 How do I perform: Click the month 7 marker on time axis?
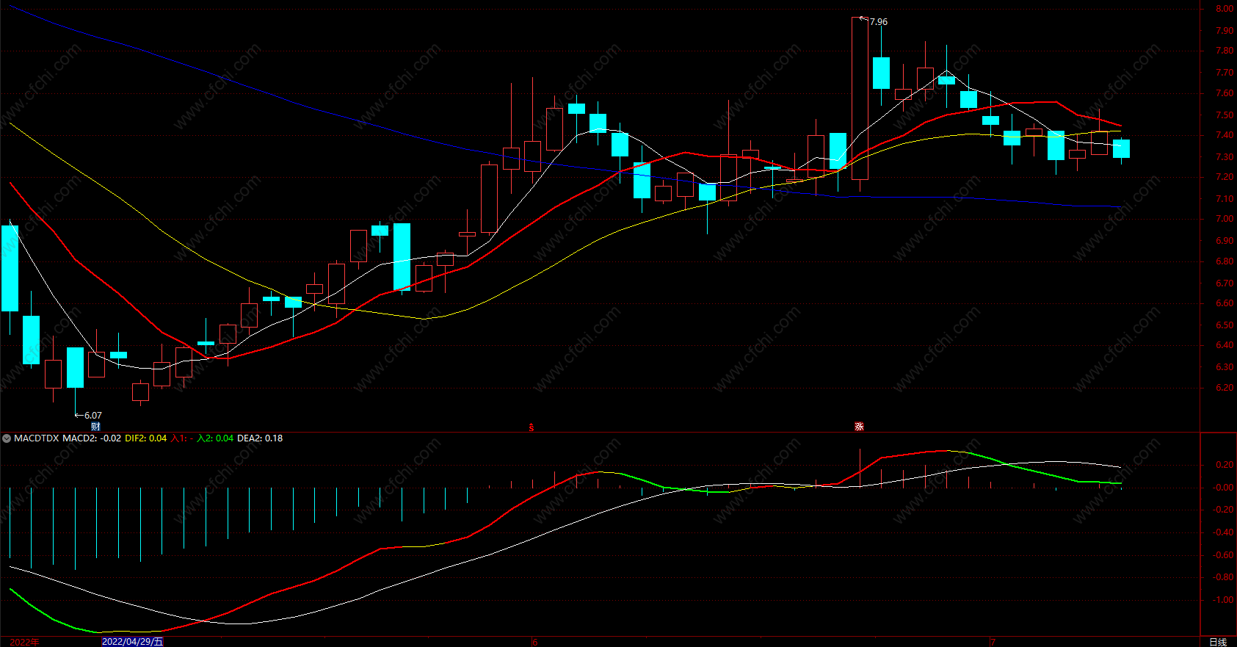(993, 642)
